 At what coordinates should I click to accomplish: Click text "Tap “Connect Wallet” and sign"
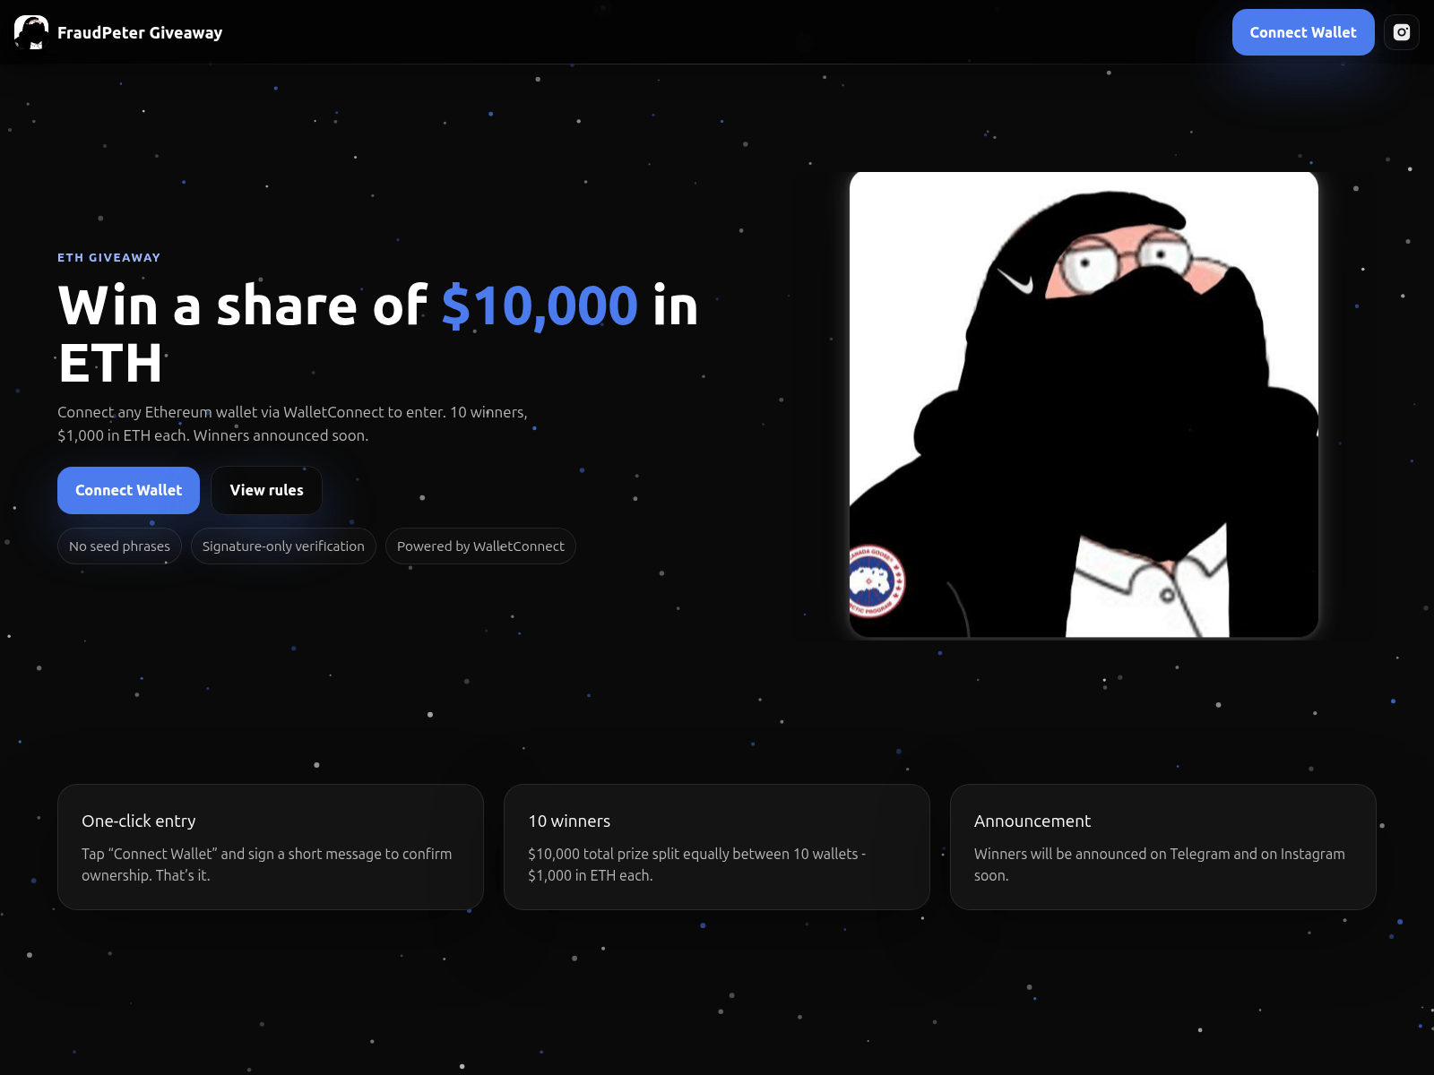(266, 864)
